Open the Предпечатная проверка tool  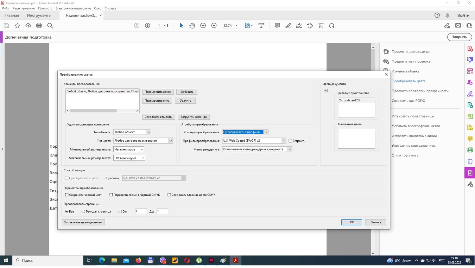click(x=411, y=61)
